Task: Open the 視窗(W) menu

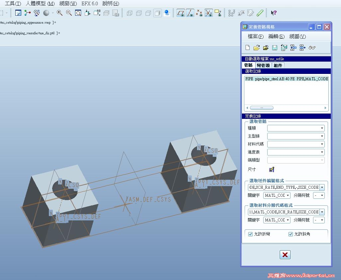Action: pos(68,3)
